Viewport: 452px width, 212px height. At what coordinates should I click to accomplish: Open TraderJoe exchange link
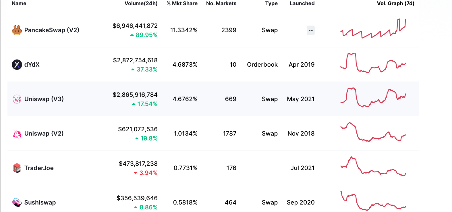(39, 168)
